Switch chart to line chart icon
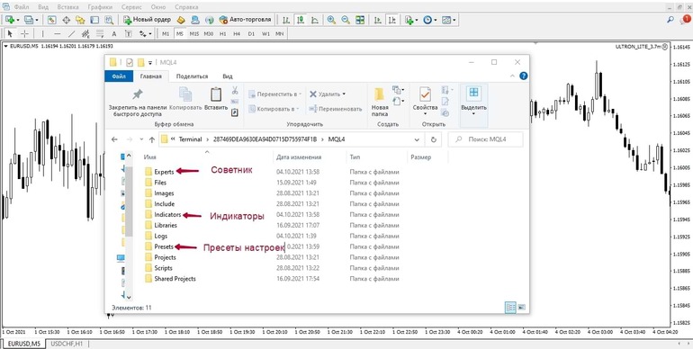 click(315, 20)
